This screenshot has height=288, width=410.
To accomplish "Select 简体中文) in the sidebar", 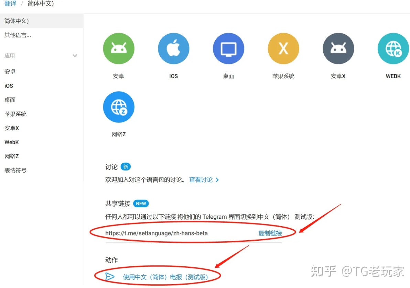I will [42, 21].
